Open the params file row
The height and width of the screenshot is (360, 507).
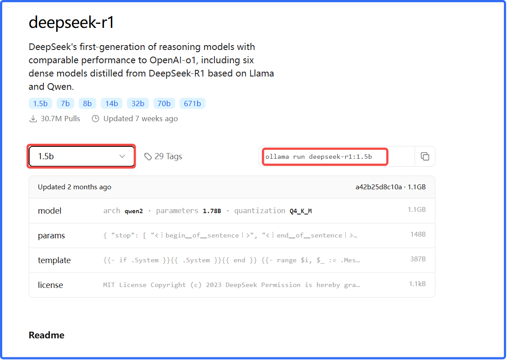click(x=232, y=235)
